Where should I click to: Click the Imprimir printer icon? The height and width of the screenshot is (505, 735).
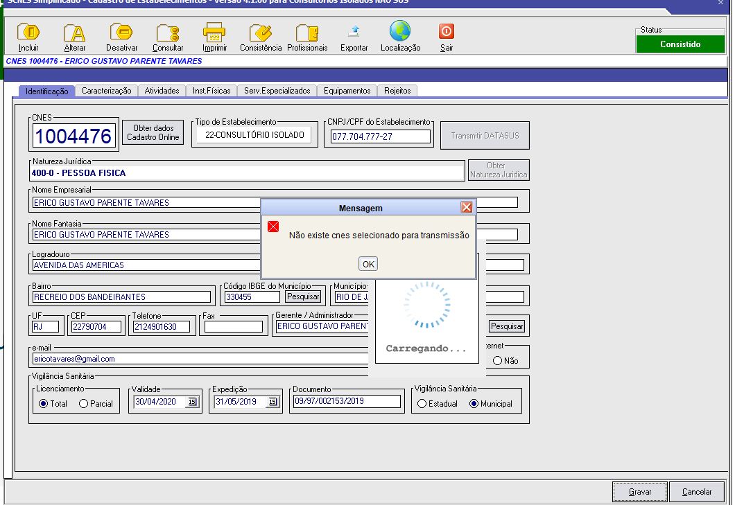click(214, 33)
